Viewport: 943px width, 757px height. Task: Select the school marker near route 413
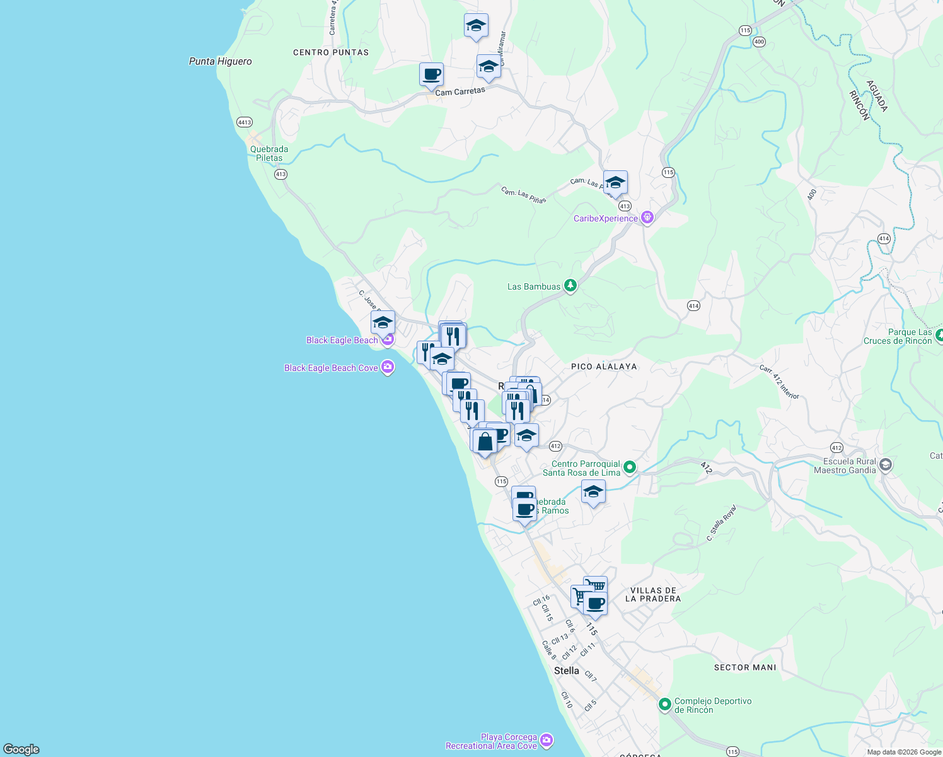[615, 183]
